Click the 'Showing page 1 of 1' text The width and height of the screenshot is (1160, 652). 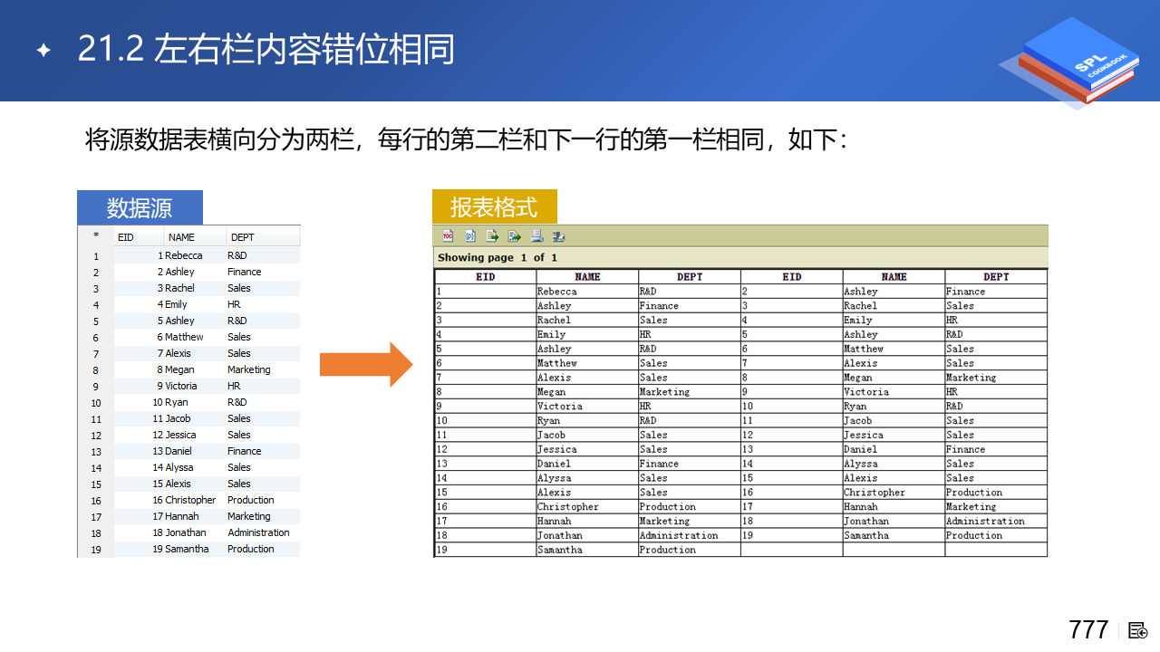tap(498, 258)
